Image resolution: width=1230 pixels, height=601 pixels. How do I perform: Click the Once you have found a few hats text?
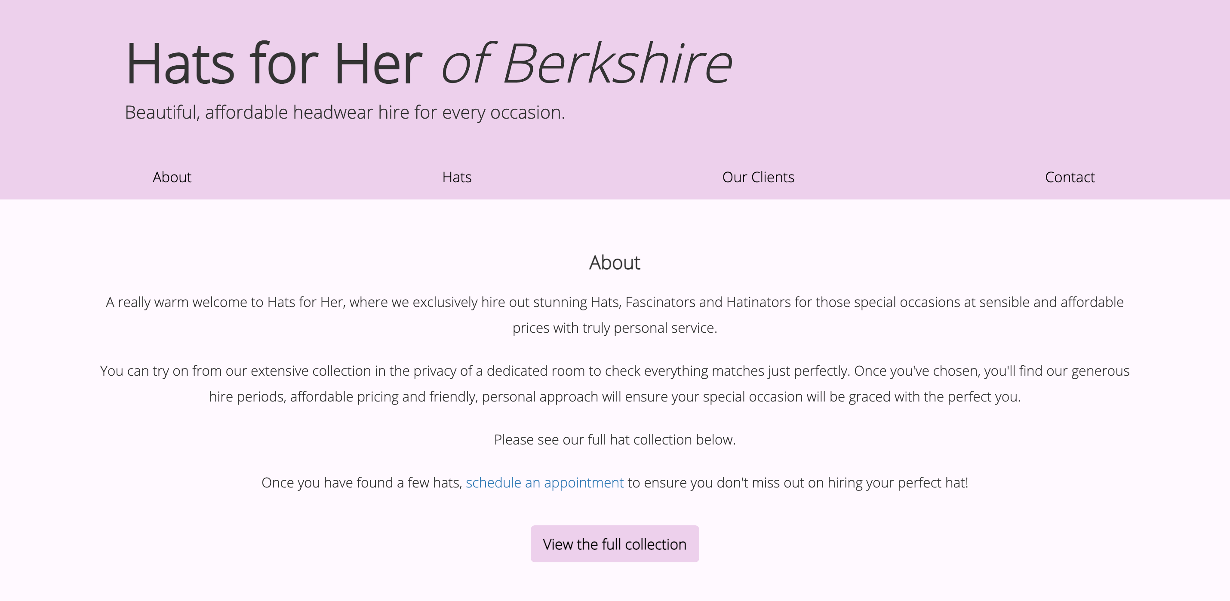coord(362,483)
